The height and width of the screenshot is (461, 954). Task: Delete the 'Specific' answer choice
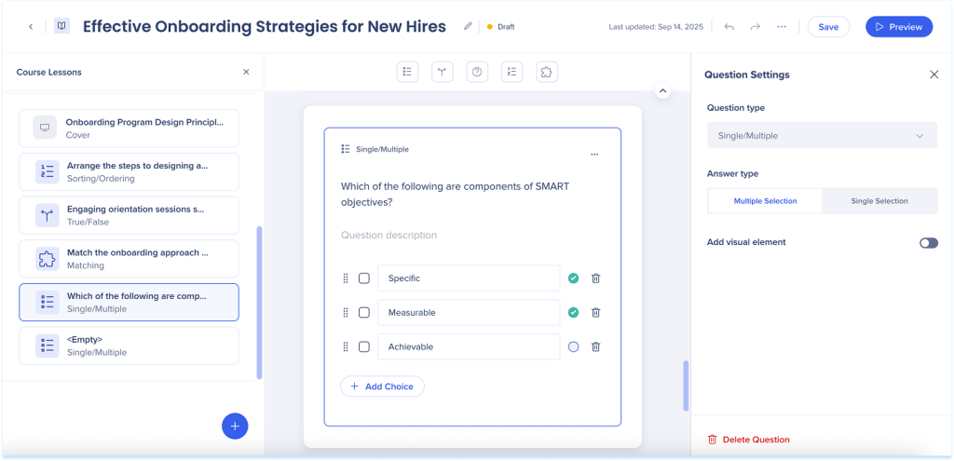(596, 278)
